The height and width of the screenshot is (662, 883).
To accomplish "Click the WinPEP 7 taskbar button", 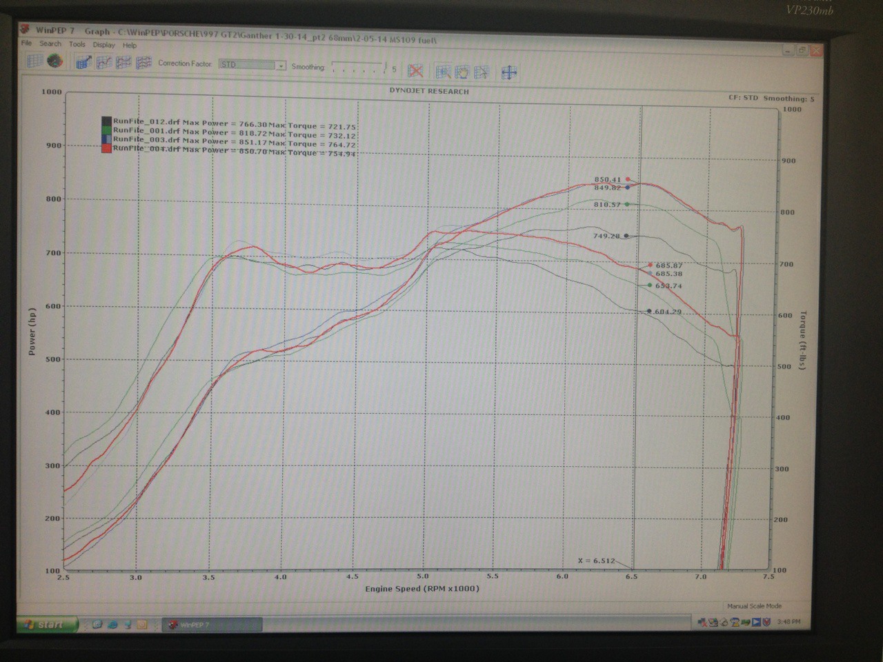I will pos(212,625).
